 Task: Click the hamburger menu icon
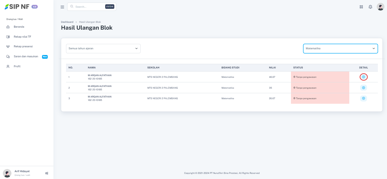coord(62,7)
